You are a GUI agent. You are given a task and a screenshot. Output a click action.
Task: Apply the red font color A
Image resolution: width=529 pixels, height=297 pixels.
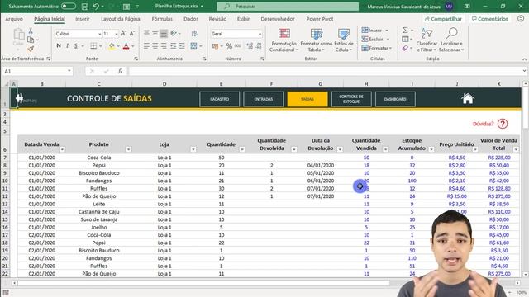[x=126, y=46]
